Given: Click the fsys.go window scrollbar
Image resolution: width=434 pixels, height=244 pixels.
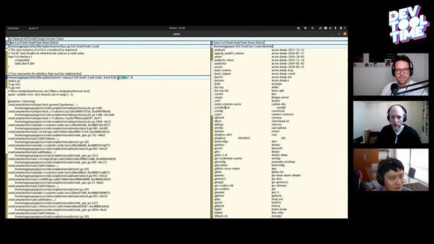Looking at the screenshot, I should [x=7, y=62].
